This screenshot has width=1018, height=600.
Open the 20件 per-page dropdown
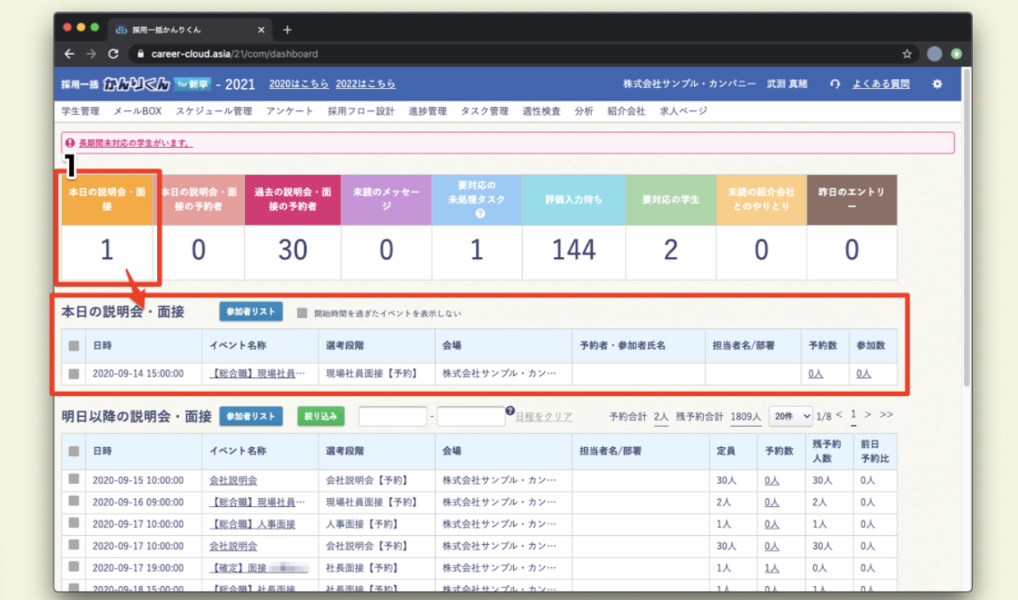[x=789, y=417]
